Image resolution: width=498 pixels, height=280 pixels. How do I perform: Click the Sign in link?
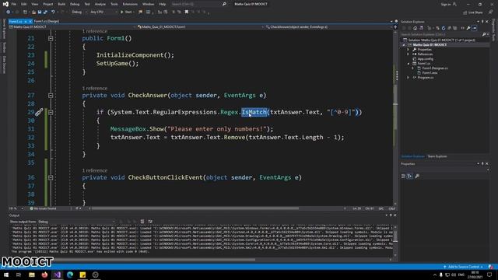click(x=448, y=4)
